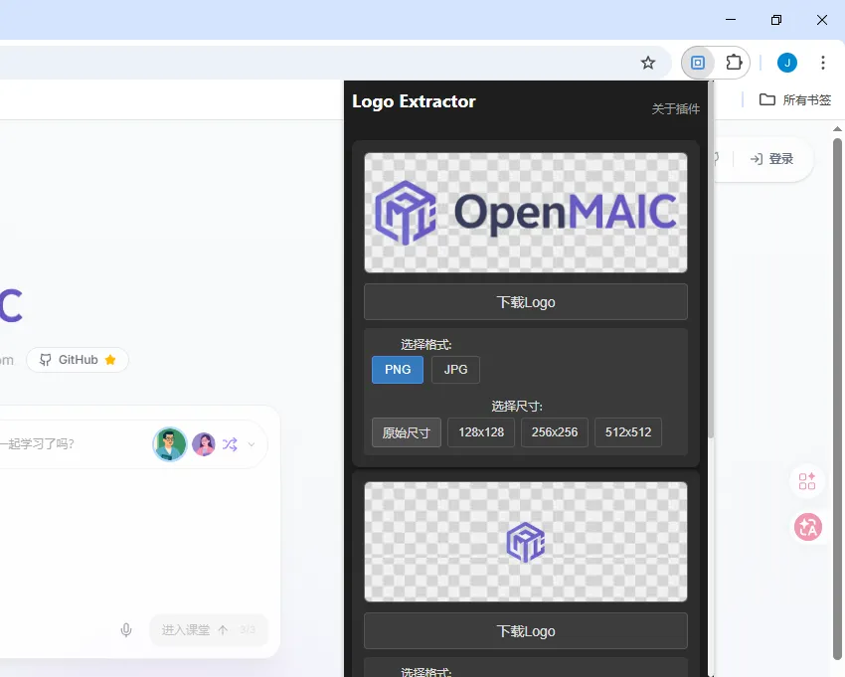Screen dimensions: 845x677
Task: Expand the agent selector chevron
Action: pos(252,444)
